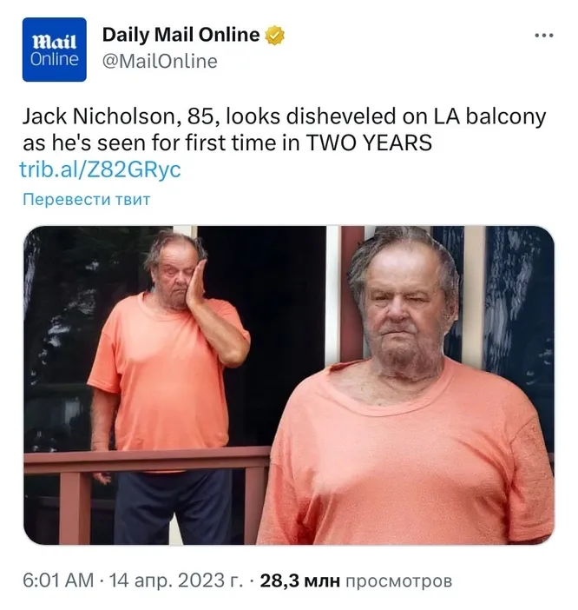Open the three-dot more options menu
The height and width of the screenshot is (610, 578).
point(544,36)
